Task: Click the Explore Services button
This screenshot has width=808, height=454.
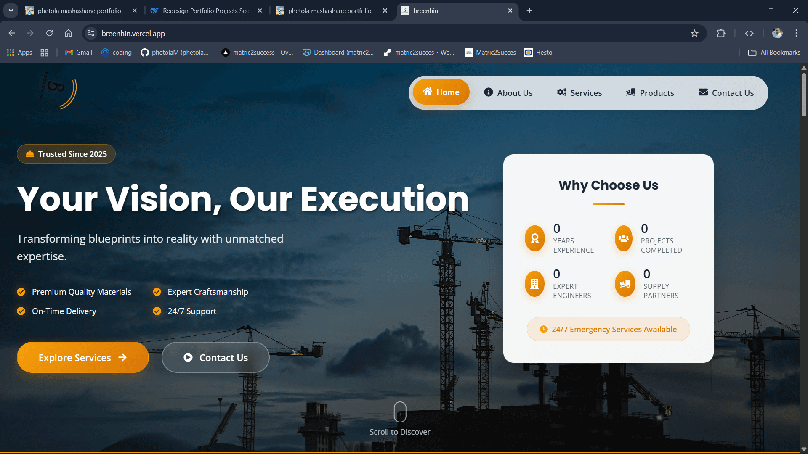Action: 82,357
